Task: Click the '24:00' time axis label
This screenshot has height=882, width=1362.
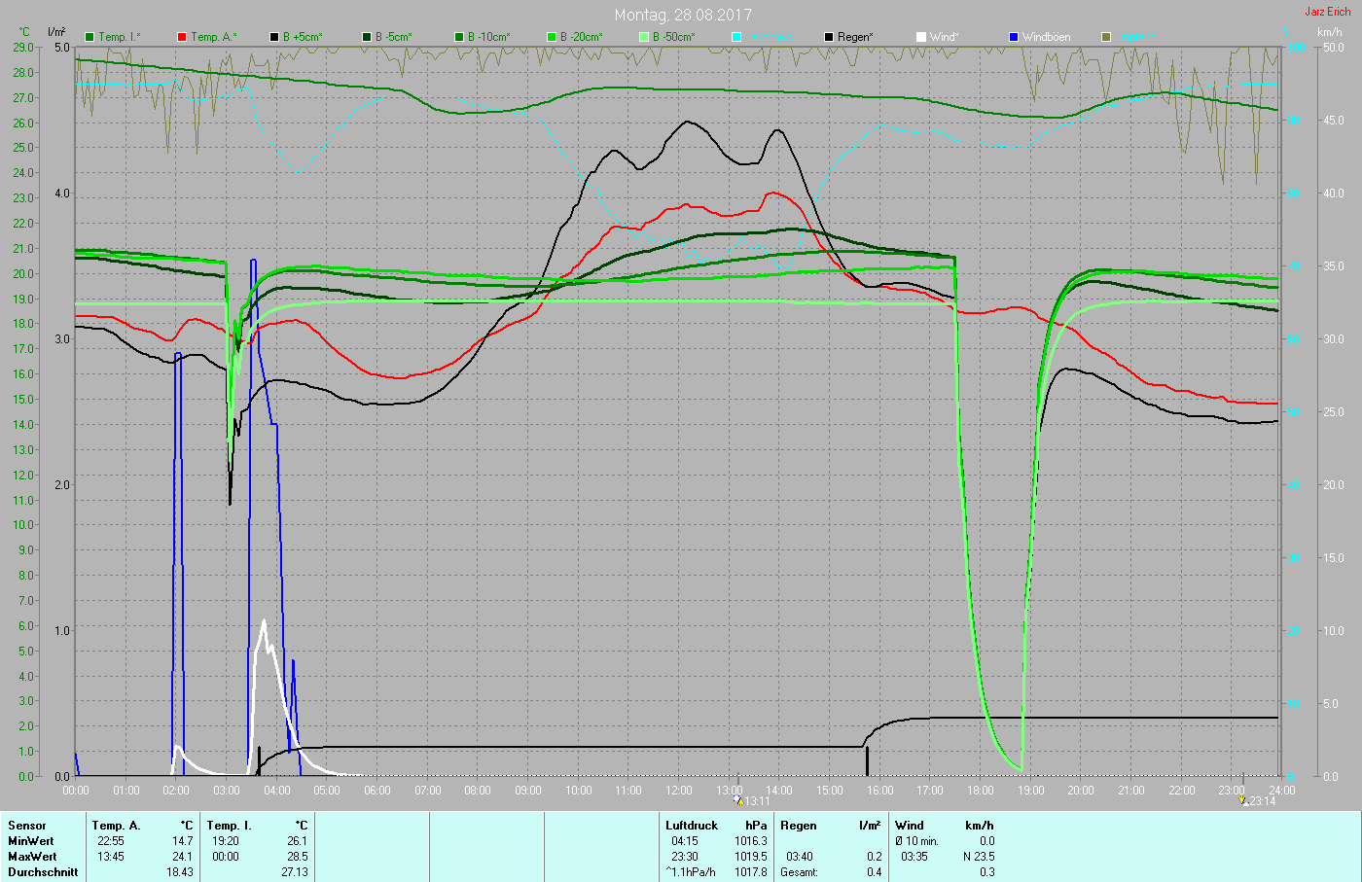Action: click(x=1281, y=791)
